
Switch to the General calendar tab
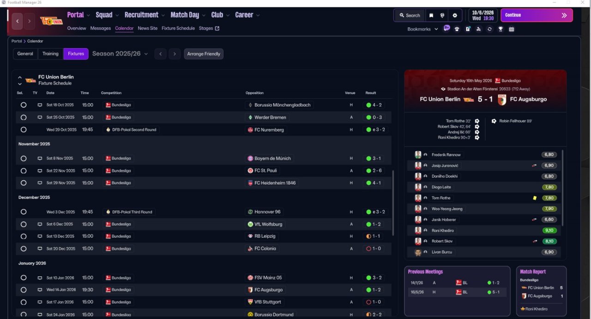coord(25,54)
